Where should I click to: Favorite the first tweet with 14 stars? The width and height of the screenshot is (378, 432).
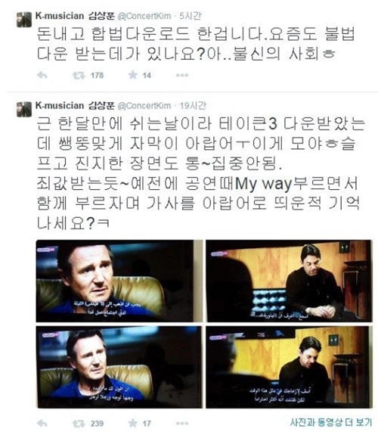tap(133, 75)
